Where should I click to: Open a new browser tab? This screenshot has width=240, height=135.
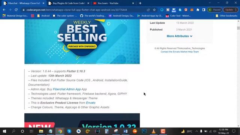click(140, 3)
